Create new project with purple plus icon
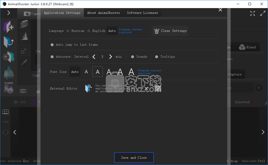The image size is (268, 165). [x=9, y=27]
